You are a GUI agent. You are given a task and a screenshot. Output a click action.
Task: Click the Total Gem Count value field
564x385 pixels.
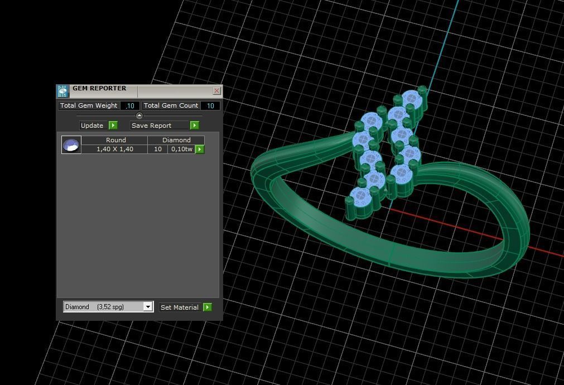[x=210, y=106]
